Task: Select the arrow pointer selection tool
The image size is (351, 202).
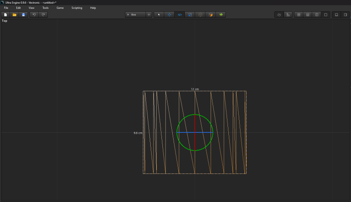Action: click(159, 14)
